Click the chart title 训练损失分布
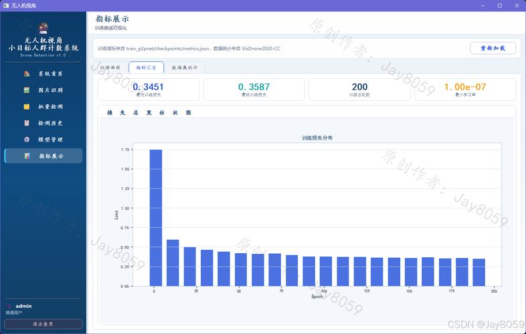Image resolution: width=526 pixels, height=334 pixels. [317, 138]
